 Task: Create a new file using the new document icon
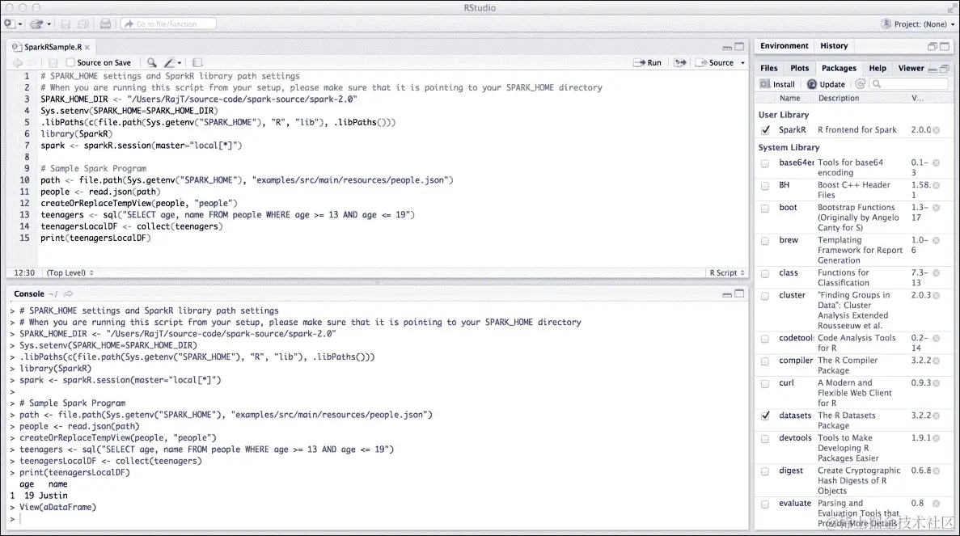8,24
